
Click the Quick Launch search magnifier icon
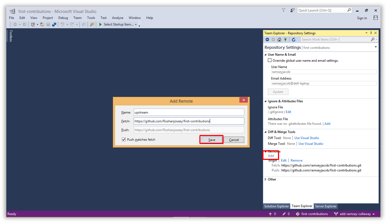[349, 10]
